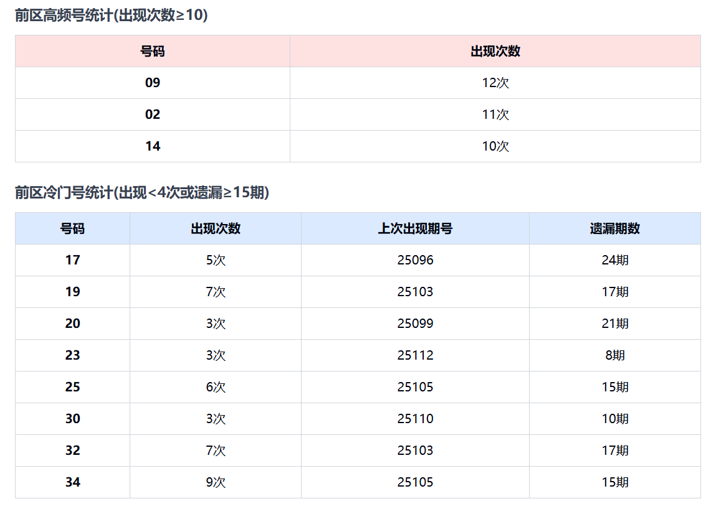
Task: Select number 02 in the high-frequency table
Action: 153,114
